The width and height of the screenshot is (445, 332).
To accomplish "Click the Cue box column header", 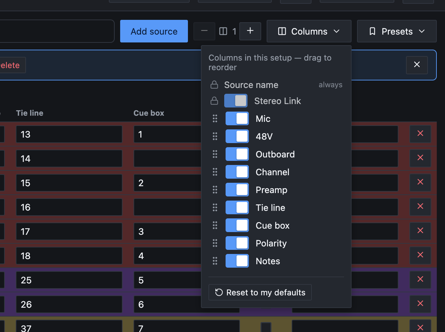I will point(149,113).
